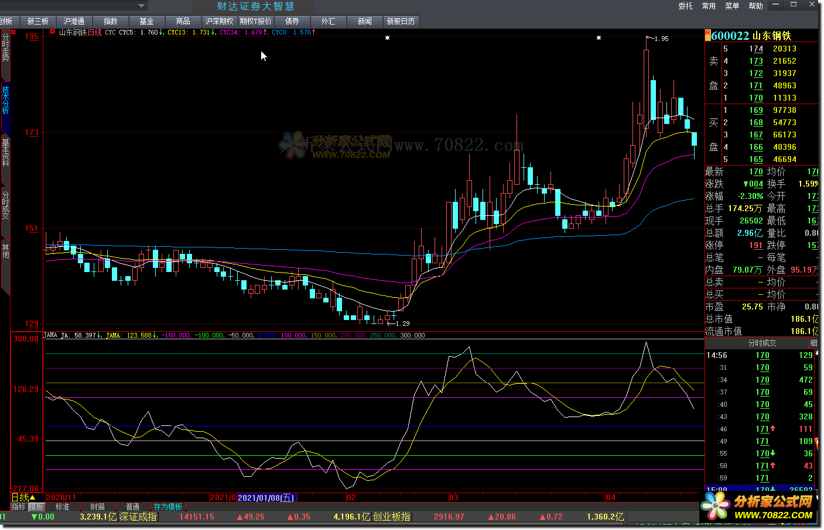Click the 日线 period label in chart header

[x=95, y=33]
